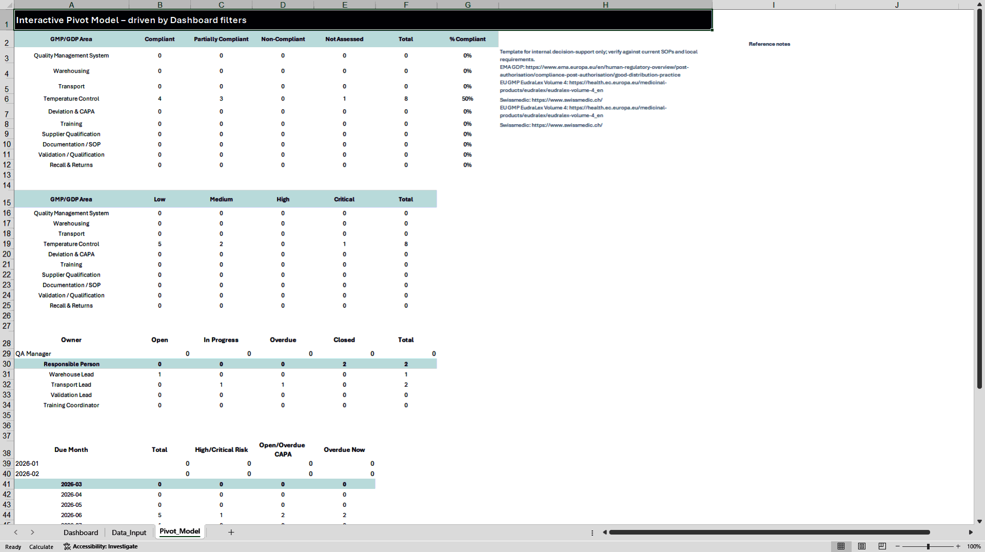
Task: Click Calculate in status bar
Action: pos(41,547)
